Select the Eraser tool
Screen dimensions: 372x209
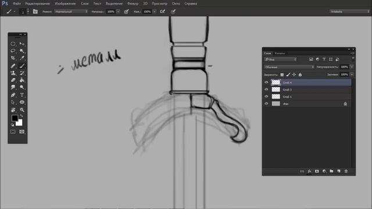13,80
